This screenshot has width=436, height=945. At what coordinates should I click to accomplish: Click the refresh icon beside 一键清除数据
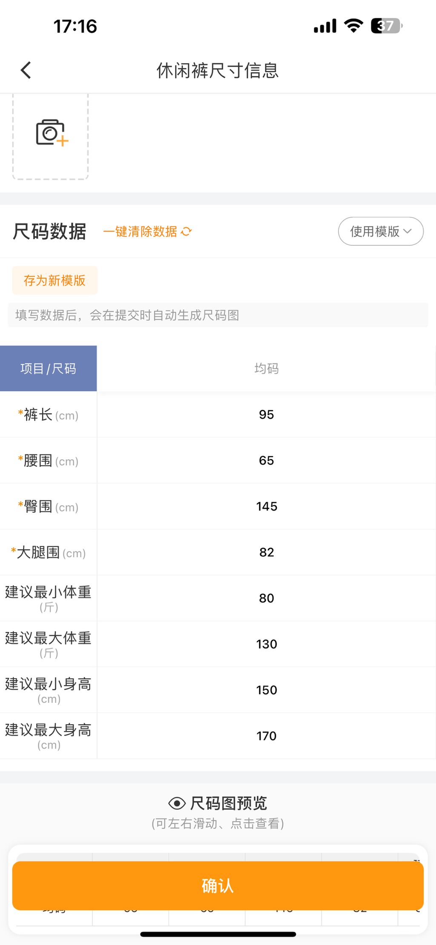[x=186, y=232]
